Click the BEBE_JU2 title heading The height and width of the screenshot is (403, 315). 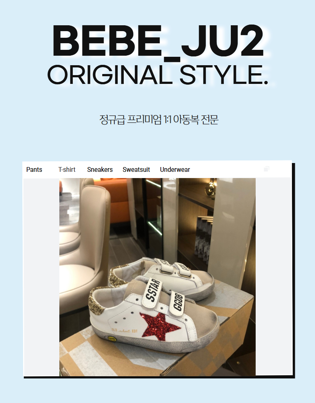click(x=158, y=42)
